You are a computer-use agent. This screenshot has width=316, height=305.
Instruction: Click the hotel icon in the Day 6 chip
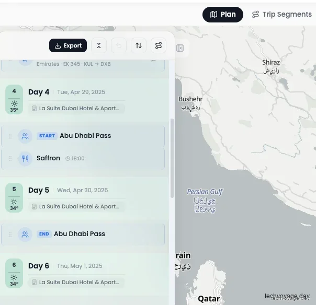(34, 283)
